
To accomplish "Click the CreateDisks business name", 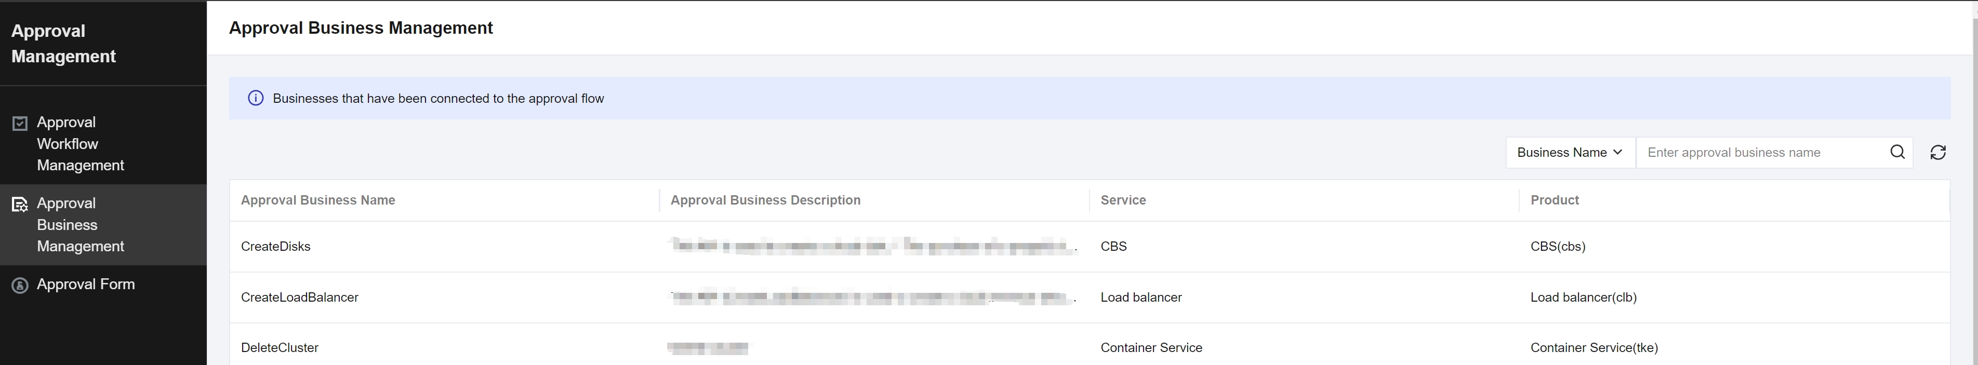I will coord(276,246).
